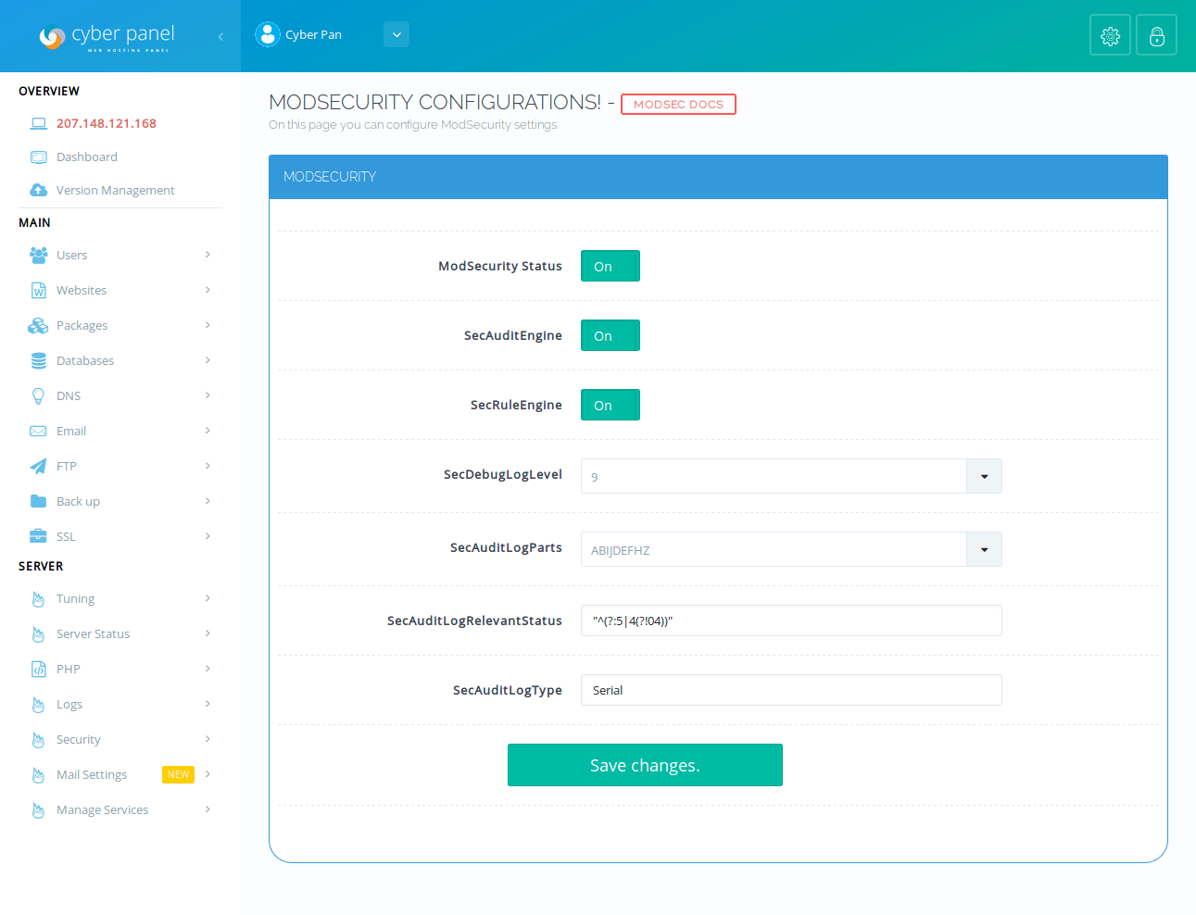Click the Email envelope icon
This screenshot has height=915, width=1196.
coord(38,431)
